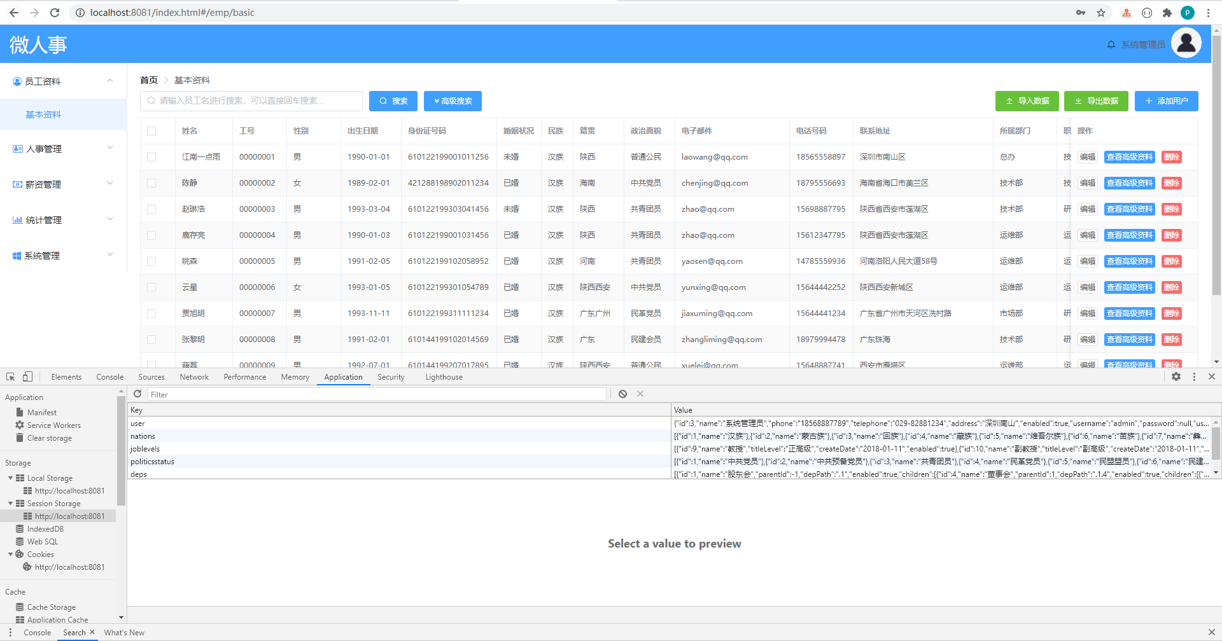The image size is (1222, 641).
Task: Toggle the device toolbar icon in DevTools
Action: (x=27, y=376)
